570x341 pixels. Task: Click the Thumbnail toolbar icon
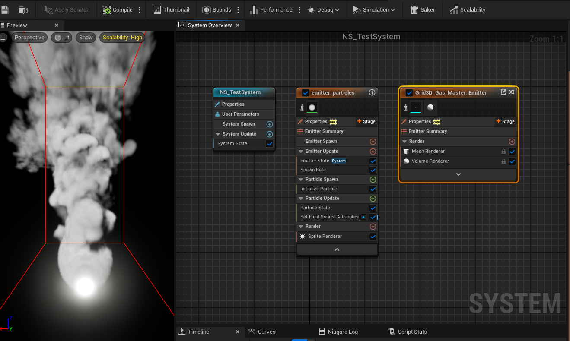pyautogui.click(x=157, y=9)
